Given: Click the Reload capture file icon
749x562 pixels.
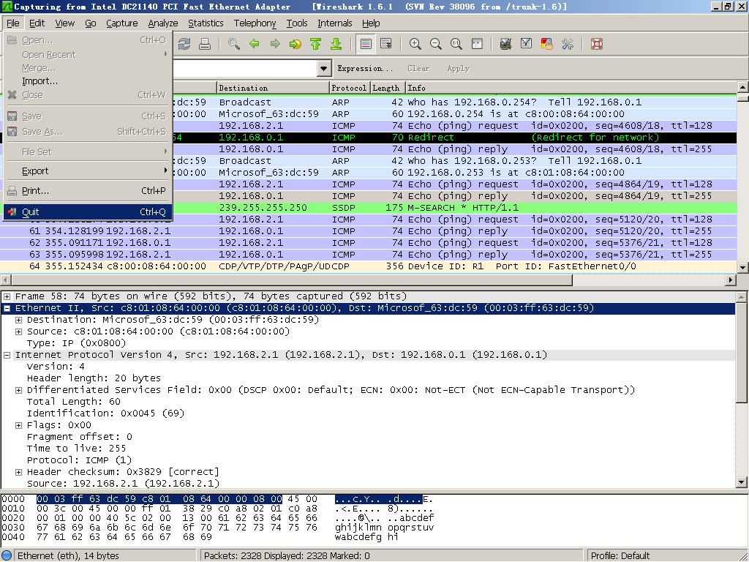Looking at the screenshot, I should point(184,44).
